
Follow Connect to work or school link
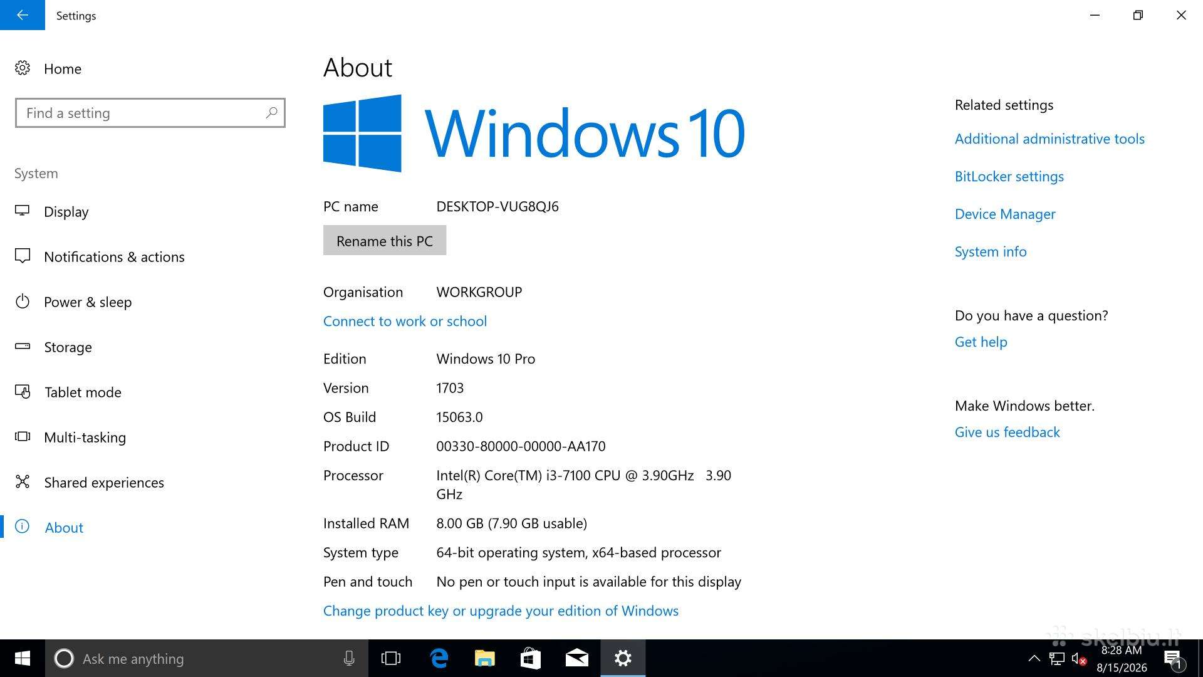pos(405,321)
